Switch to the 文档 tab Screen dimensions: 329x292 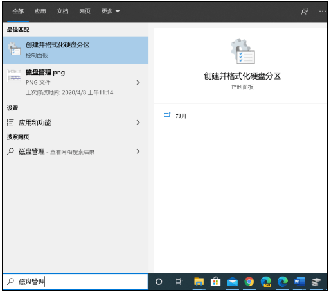62,11
